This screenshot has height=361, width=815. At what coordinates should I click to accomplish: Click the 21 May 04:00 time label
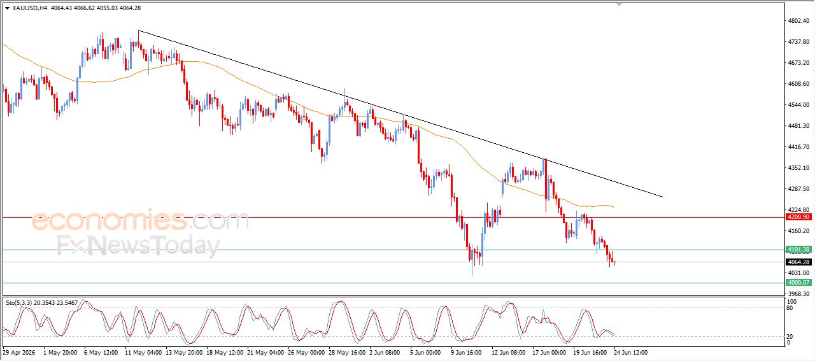266,352
